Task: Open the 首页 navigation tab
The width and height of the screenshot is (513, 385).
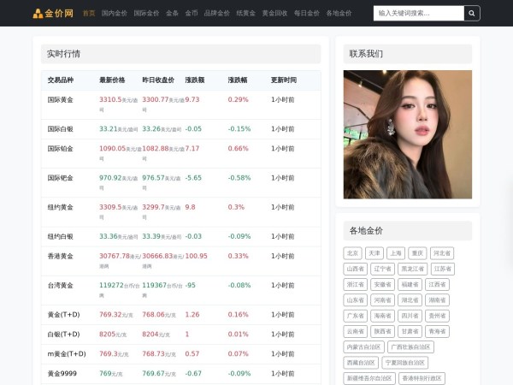Action: coord(89,14)
